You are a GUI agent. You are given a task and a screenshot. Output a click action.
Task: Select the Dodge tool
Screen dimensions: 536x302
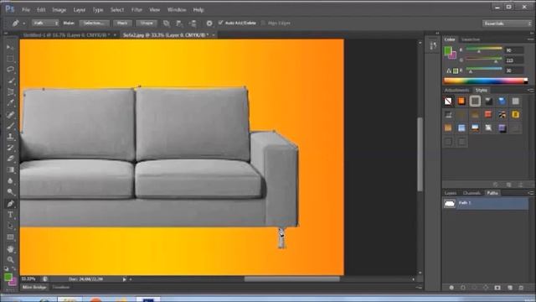tap(10, 192)
